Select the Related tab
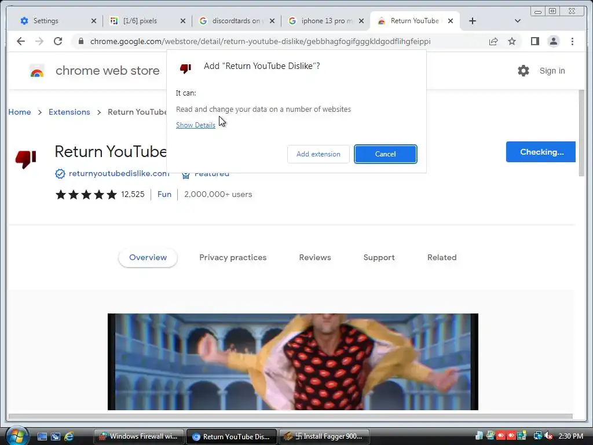The image size is (593, 445). (442, 258)
